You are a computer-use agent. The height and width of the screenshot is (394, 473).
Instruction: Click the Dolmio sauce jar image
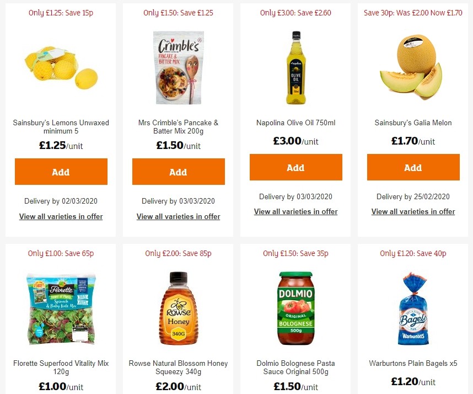[295, 308]
